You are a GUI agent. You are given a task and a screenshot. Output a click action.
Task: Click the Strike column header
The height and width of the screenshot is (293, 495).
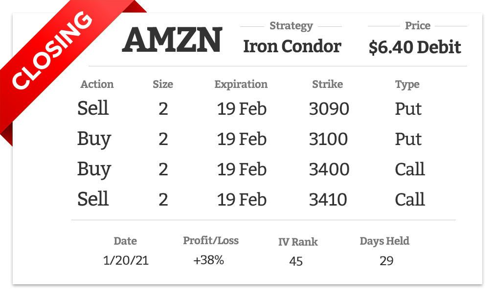pos(327,84)
